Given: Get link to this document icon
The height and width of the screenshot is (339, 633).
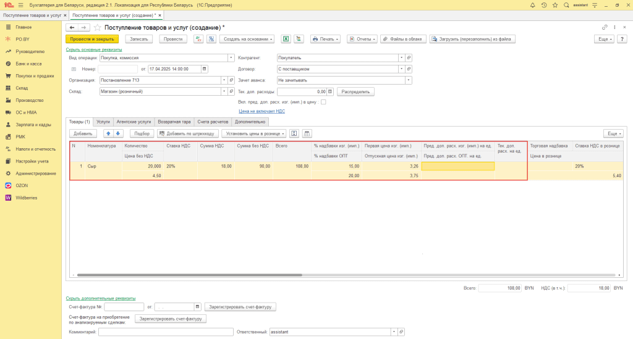Looking at the screenshot, I should click(x=605, y=27).
